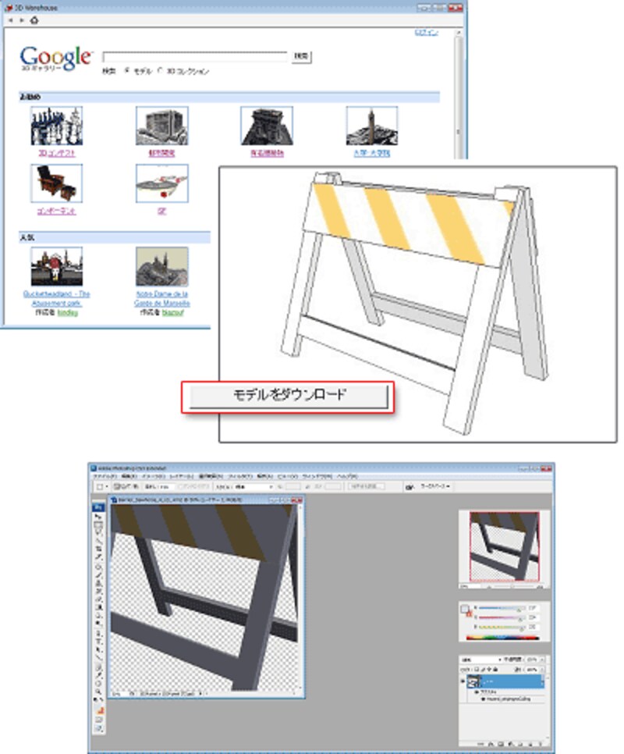Open the Notre Dame de la Garde link
Image resolution: width=624 pixels, height=754 pixels.
162,298
